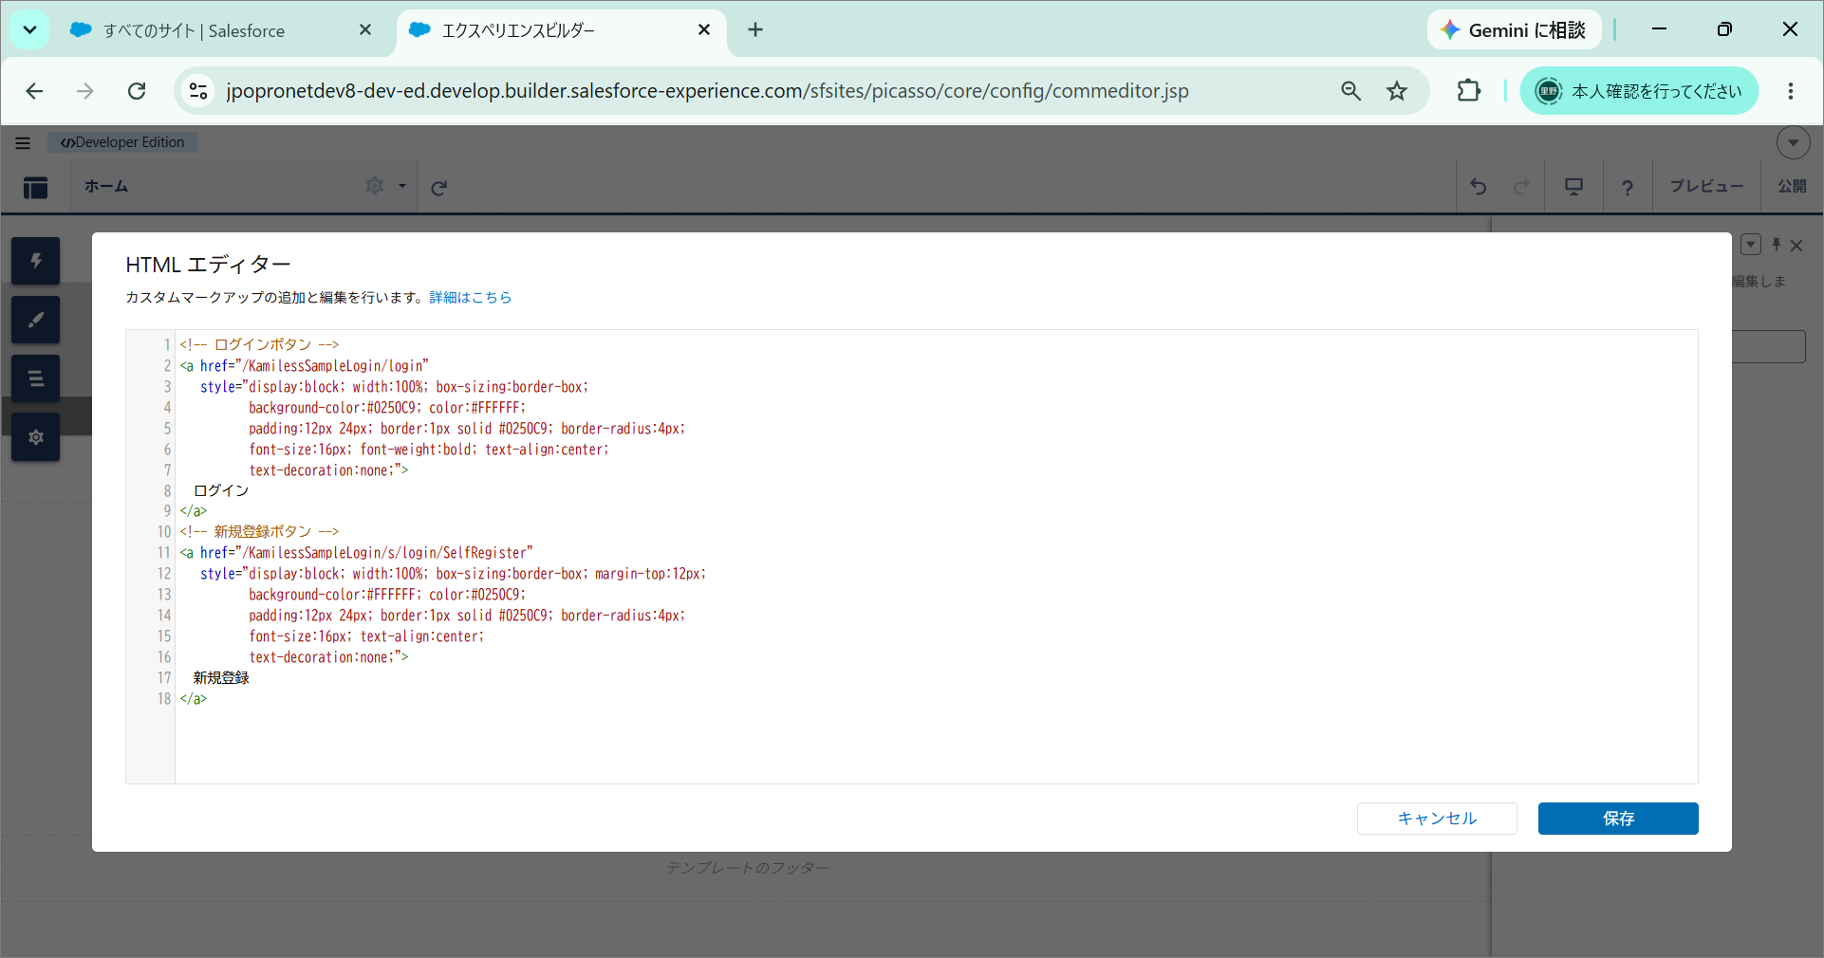Open the help question mark icon
This screenshot has width=1824, height=958.
coord(1628,187)
